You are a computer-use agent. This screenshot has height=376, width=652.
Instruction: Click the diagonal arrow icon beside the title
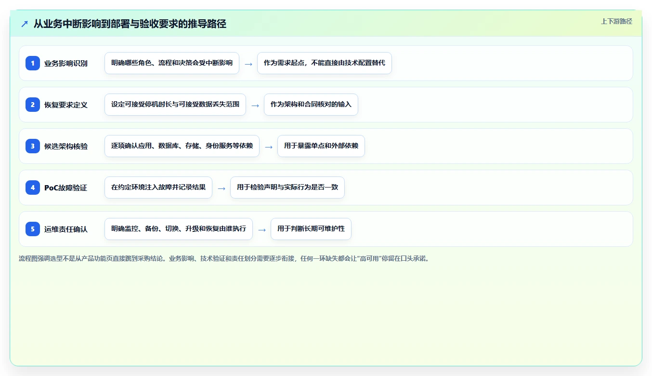click(25, 24)
